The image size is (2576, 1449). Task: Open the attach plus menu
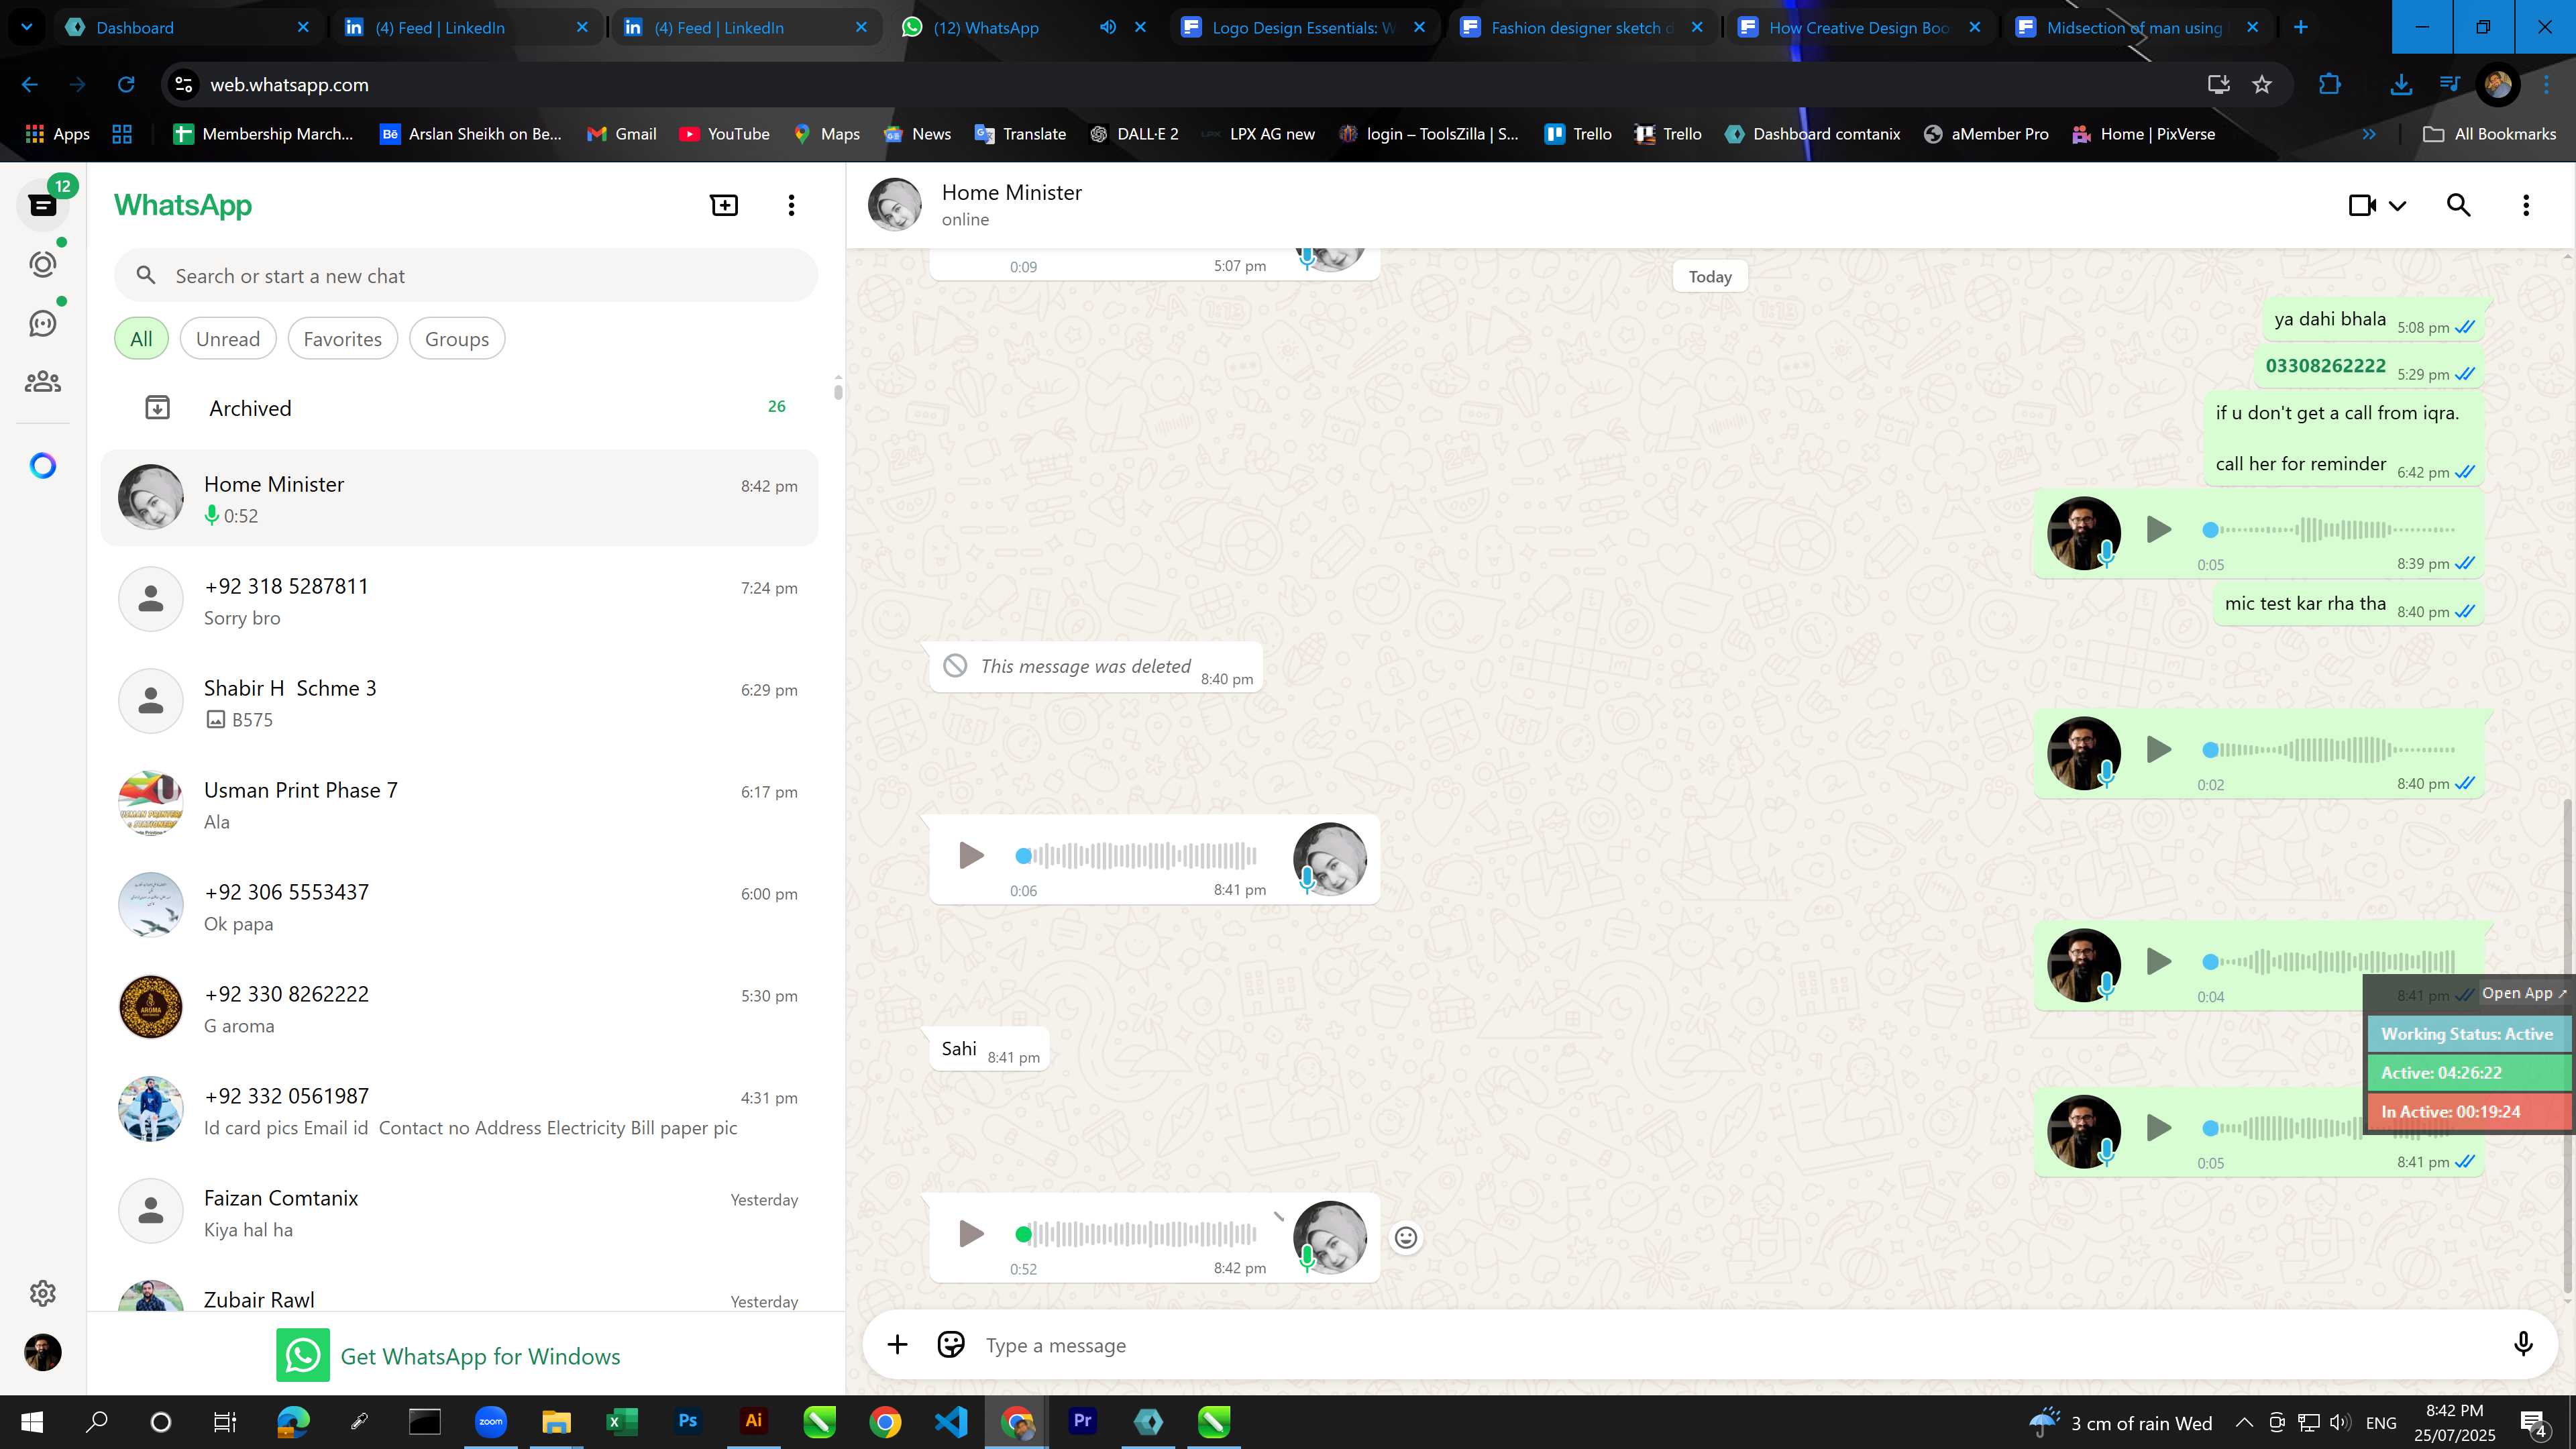click(x=897, y=1345)
